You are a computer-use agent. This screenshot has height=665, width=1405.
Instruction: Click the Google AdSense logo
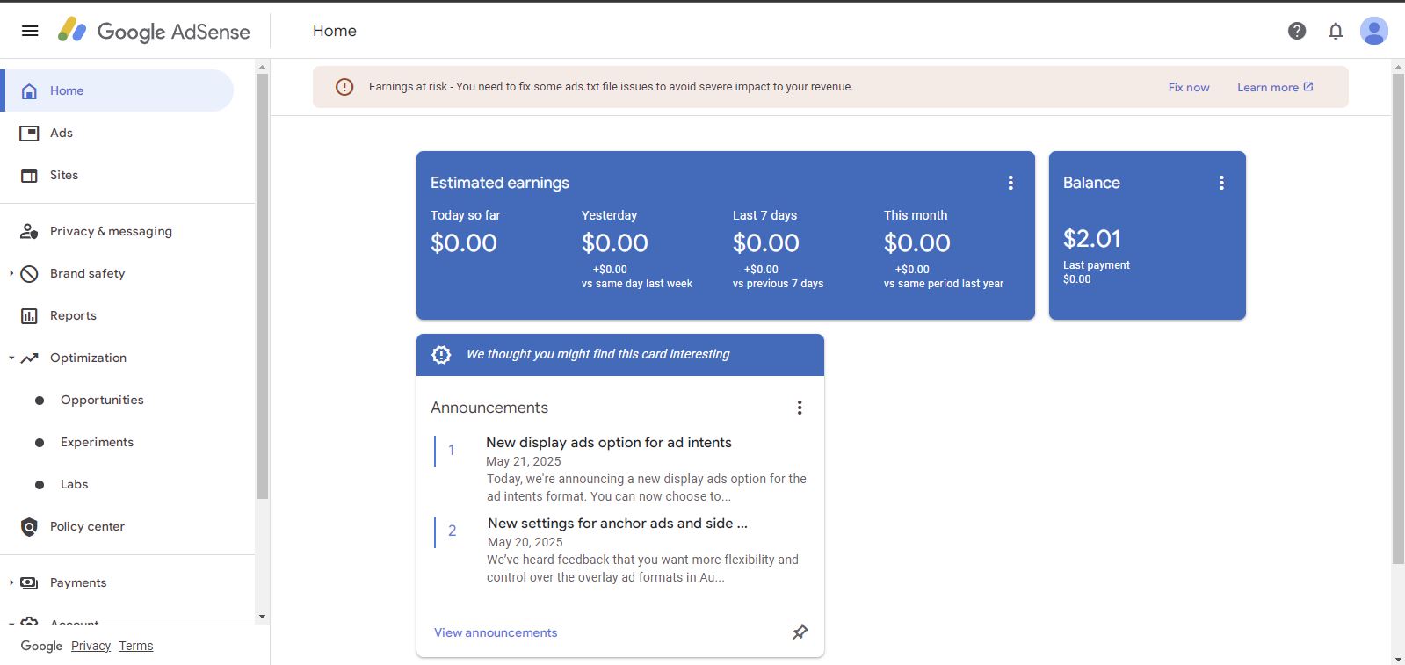tap(154, 31)
